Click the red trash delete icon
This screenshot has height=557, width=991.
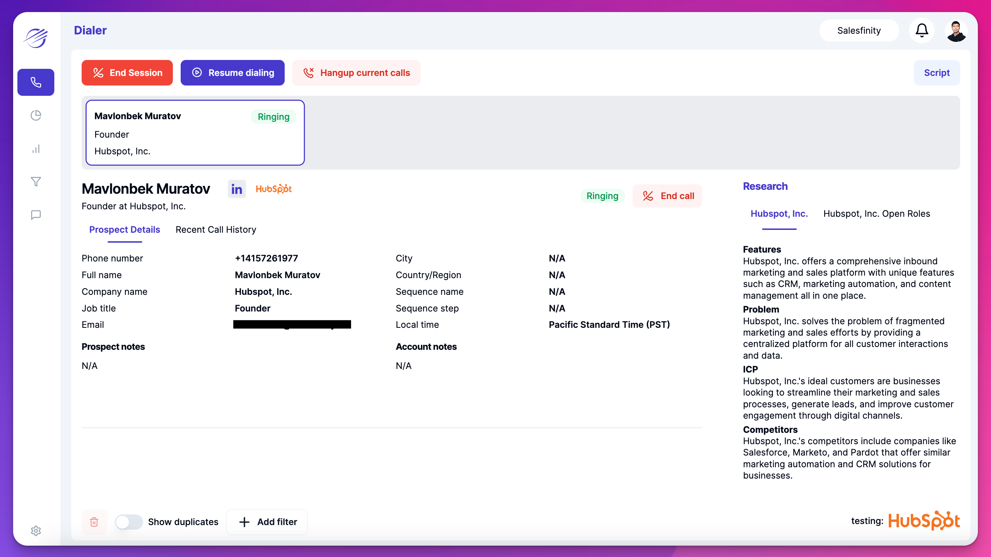click(x=94, y=522)
